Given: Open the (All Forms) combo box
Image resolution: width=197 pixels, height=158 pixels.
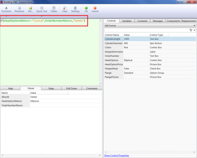Looking at the screenshot, I should pos(150,25).
